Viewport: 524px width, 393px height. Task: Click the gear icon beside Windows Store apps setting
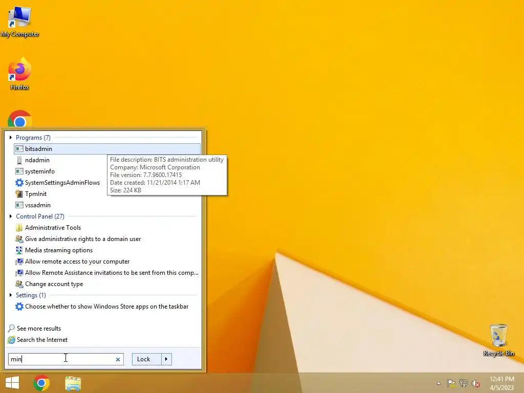point(19,307)
